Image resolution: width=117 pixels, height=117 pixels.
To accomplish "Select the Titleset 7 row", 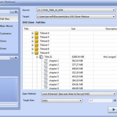I will click(x=70, y=45).
